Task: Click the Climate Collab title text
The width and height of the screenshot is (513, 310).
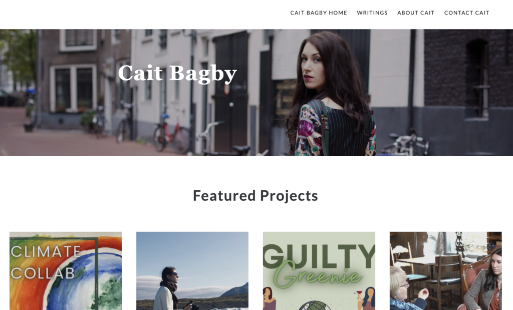Action: 45,262
